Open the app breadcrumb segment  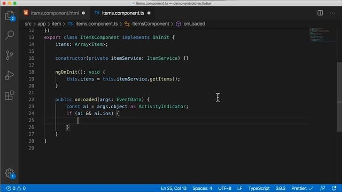tap(42, 23)
